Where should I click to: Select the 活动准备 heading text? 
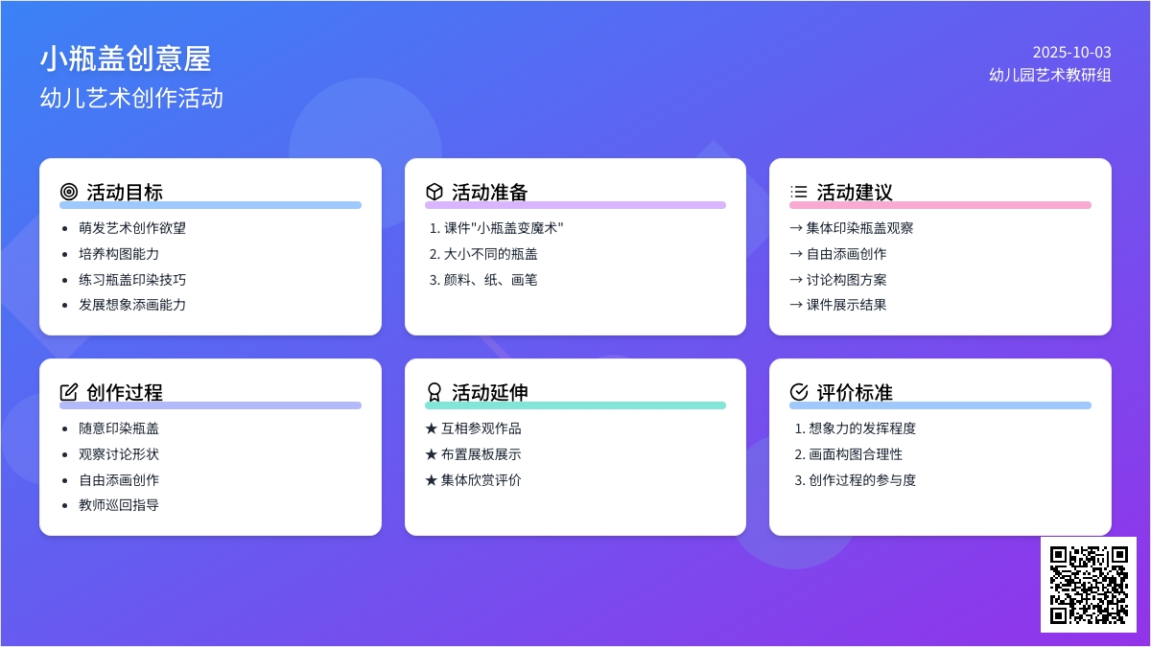click(489, 192)
